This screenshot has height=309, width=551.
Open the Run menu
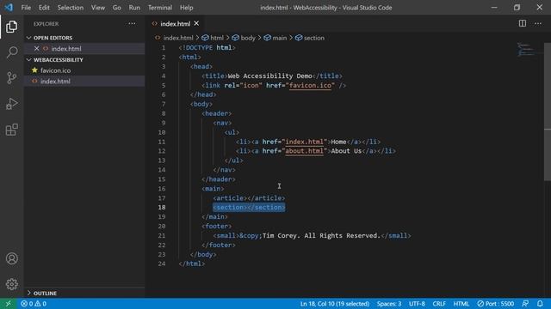click(134, 8)
